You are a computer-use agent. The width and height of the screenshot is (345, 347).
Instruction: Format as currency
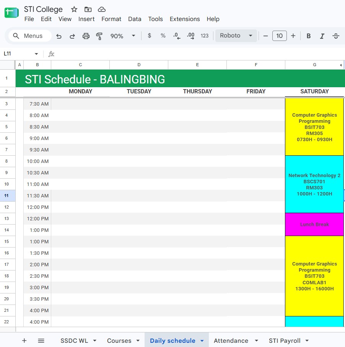click(x=150, y=36)
